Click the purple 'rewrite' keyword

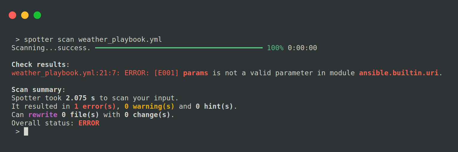[43, 115]
